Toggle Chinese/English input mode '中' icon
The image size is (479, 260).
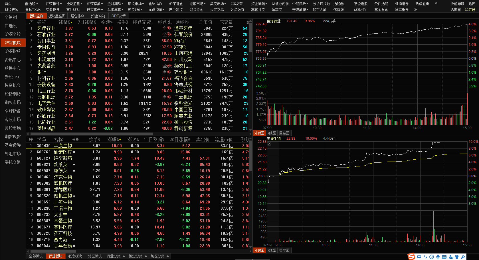click(419, 257)
